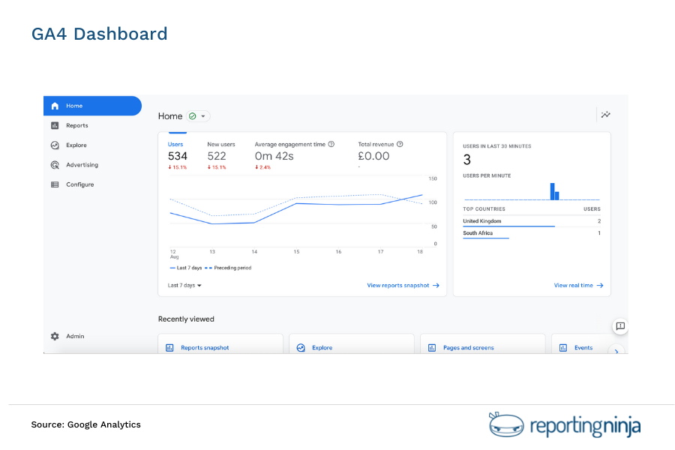Click the right chevron to scroll recently viewed

(616, 351)
